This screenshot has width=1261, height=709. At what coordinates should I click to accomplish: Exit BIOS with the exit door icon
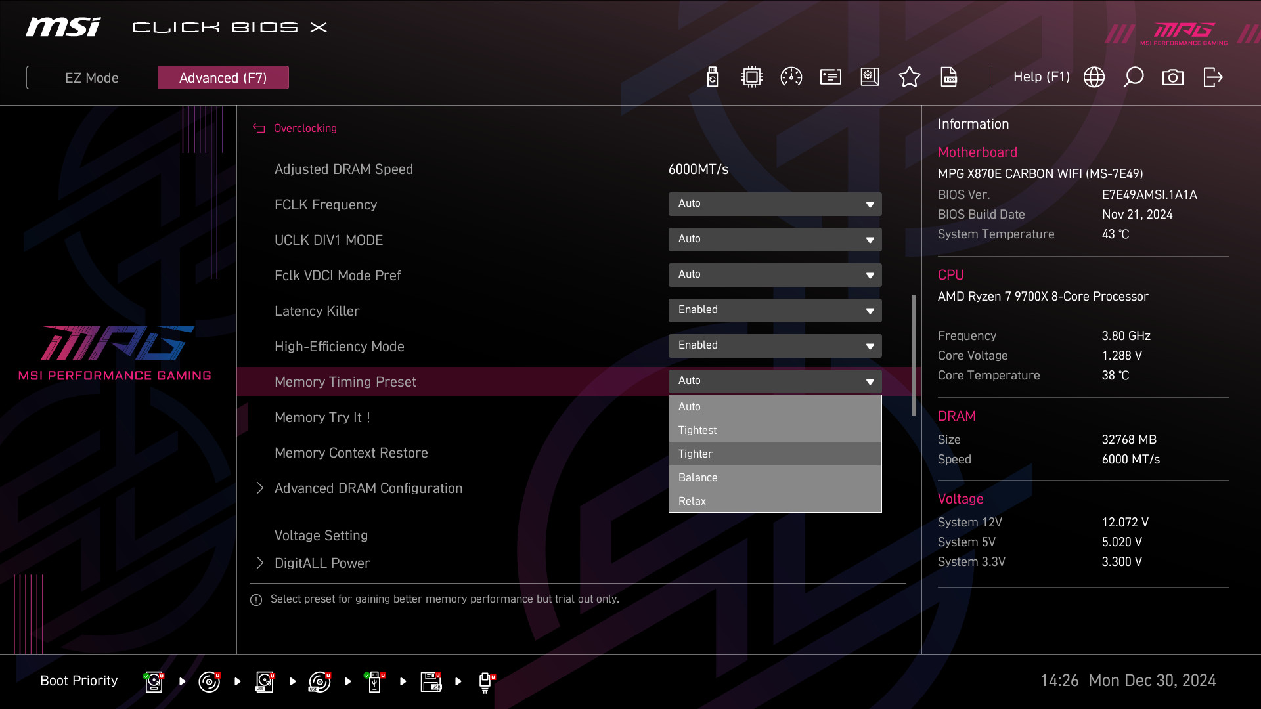tap(1213, 77)
